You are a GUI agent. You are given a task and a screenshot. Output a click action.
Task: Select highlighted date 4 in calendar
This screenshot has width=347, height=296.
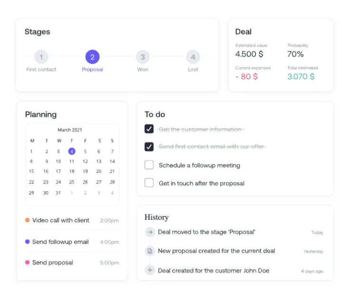(x=72, y=151)
